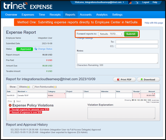Click the Hotels category cell
This screenshot has width=166, height=140.
click(x=56, y=96)
